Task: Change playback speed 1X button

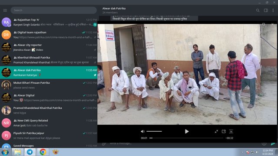Action: [231, 131]
